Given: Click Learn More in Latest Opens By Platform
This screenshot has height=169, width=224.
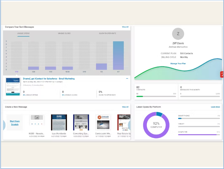Looking at the screenshot, I should click(215, 107).
